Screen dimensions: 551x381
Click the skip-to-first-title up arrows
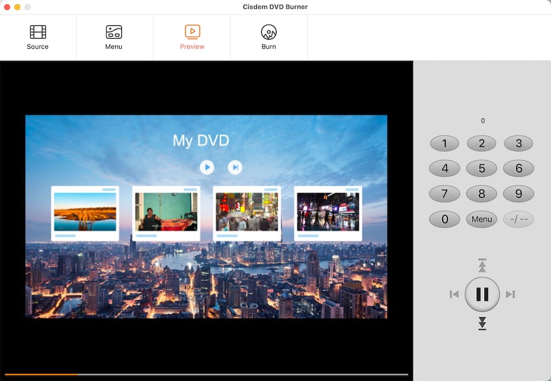tap(482, 266)
